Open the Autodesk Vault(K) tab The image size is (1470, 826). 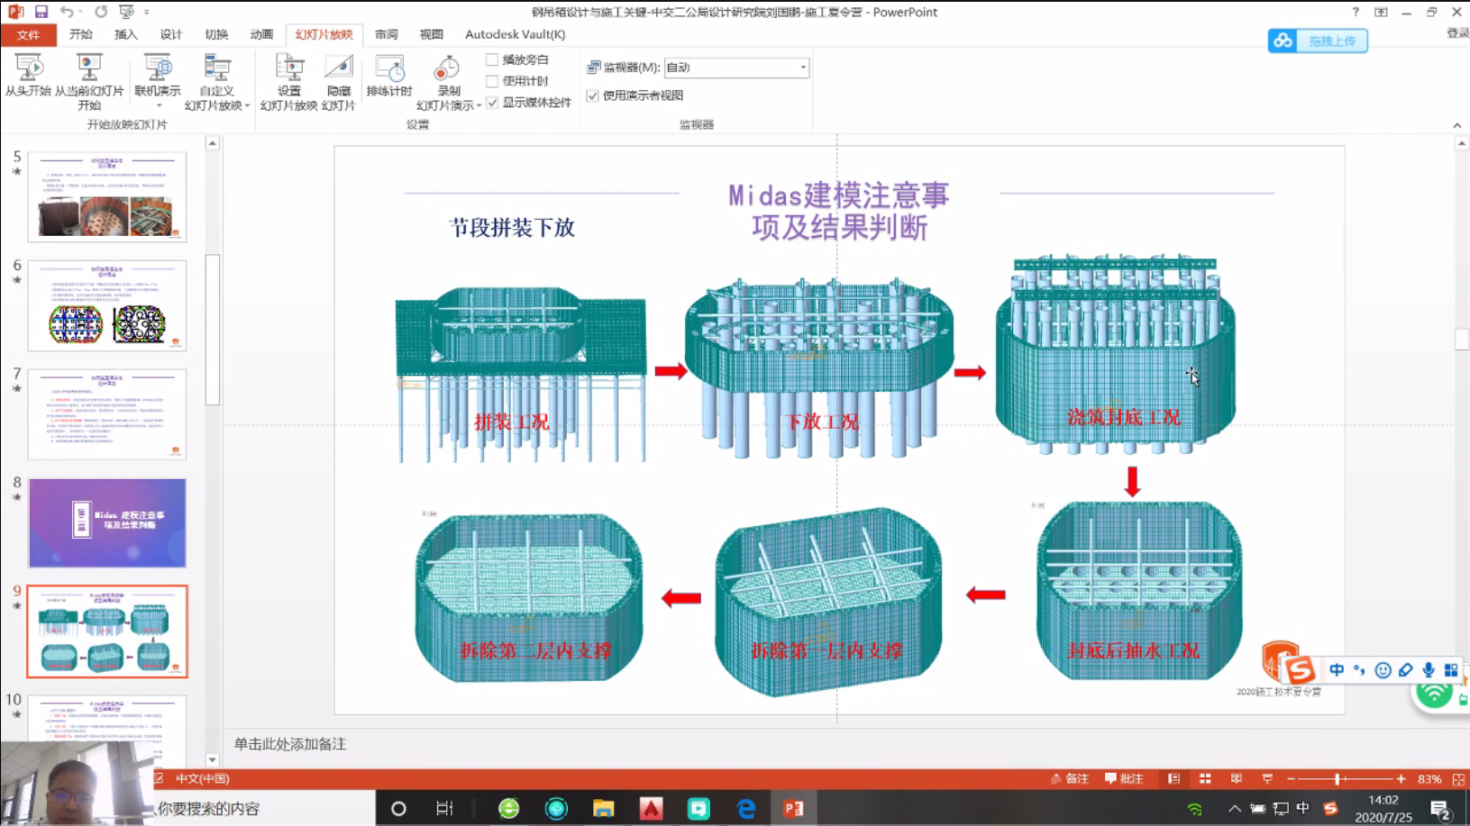[516, 34]
